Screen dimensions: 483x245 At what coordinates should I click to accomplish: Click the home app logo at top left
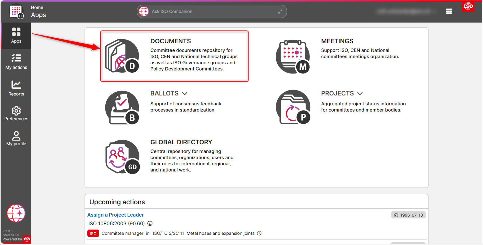16,12
